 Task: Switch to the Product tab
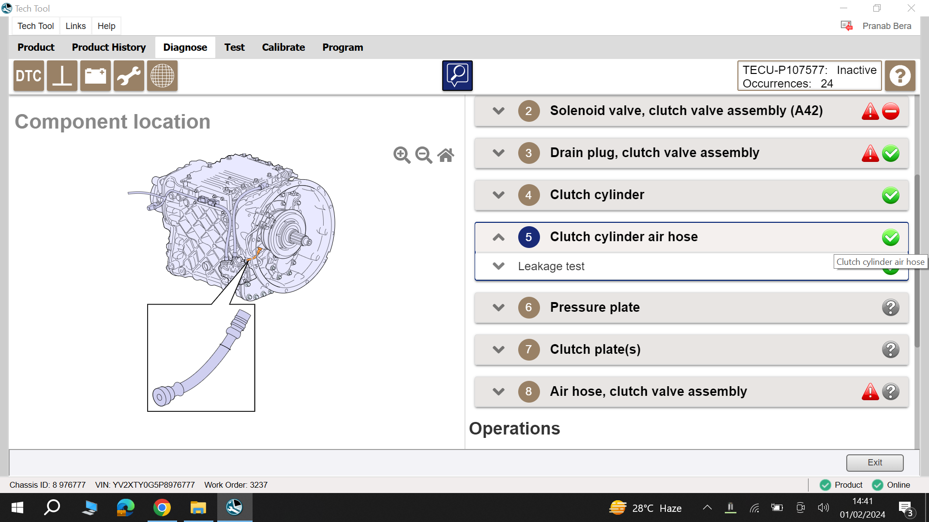pos(36,47)
